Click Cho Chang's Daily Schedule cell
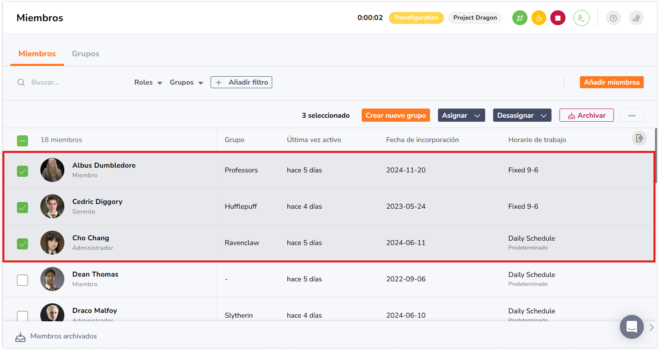This screenshot has height=350, width=659. tap(532, 242)
